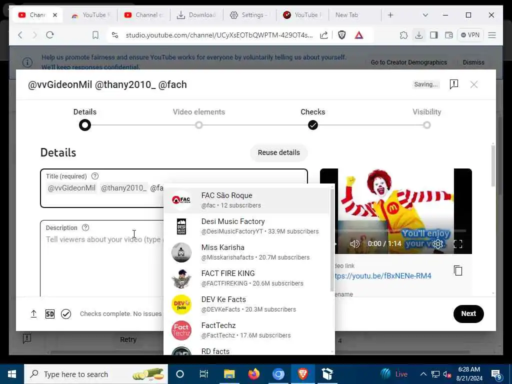This screenshot has height=384, width=512.
Task: Select Desi Music Factory suggestion
Action: pos(247,226)
